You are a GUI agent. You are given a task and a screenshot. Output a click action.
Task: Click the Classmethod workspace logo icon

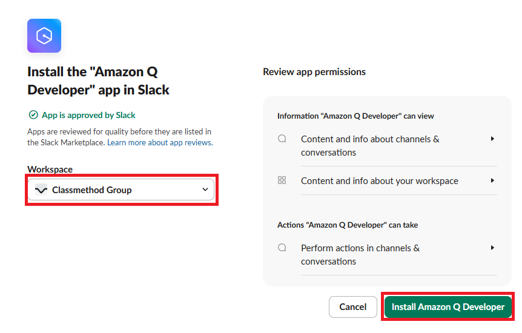42,190
